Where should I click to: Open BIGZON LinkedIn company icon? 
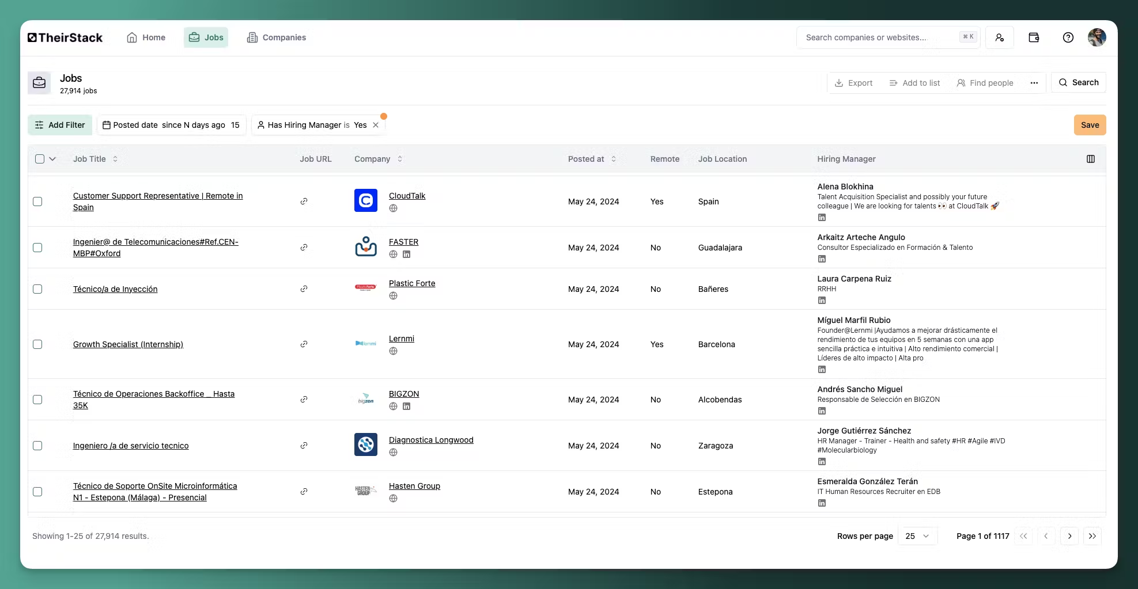coord(406,406)
